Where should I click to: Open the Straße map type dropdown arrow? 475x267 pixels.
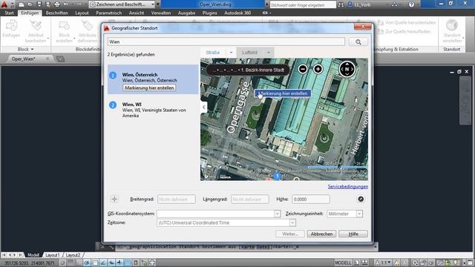(x=231, y=53)
